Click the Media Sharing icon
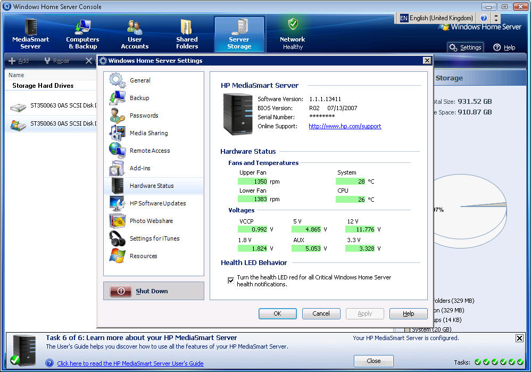Screen dimensions: 531x372 pos(117,133)
